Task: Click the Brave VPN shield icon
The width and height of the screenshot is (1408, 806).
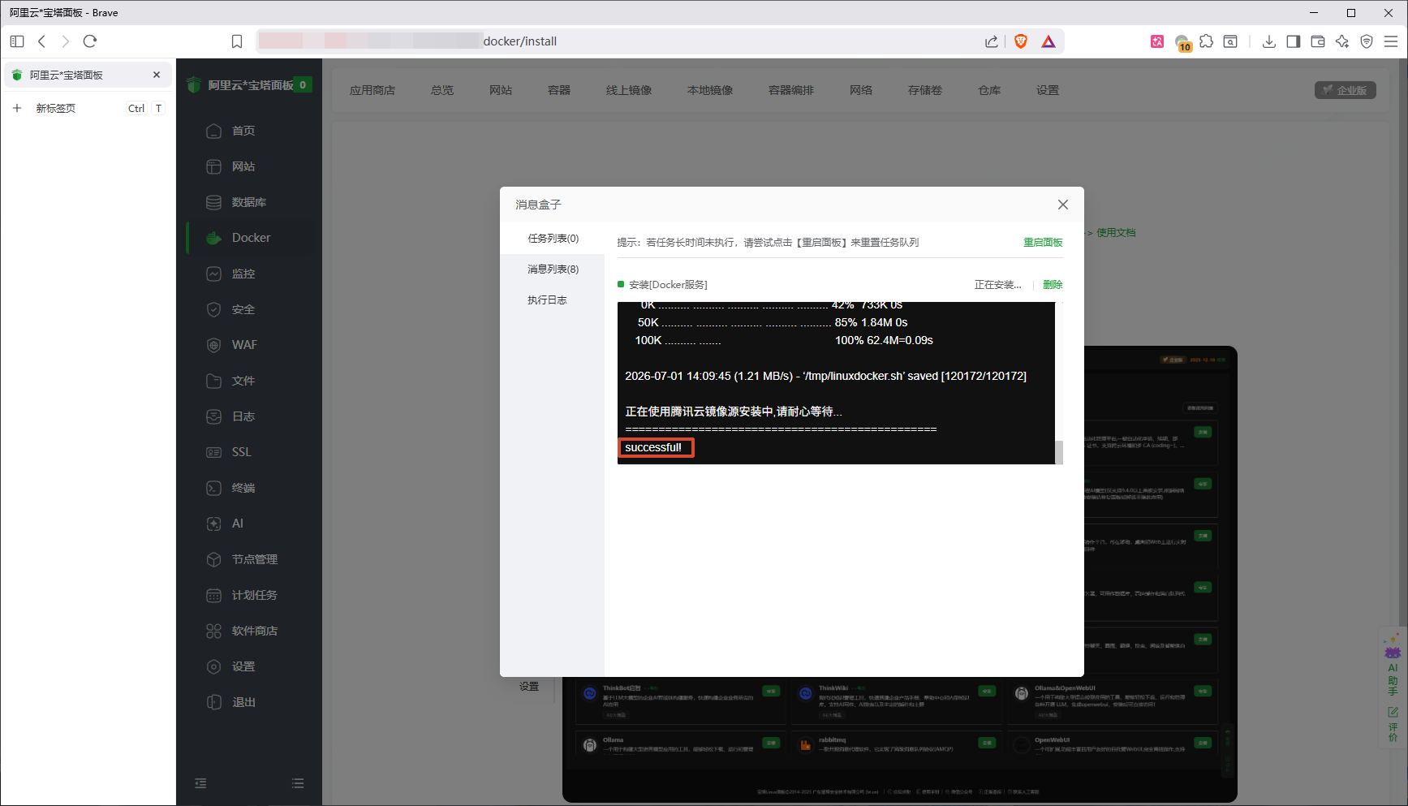Action: pyautogui.click(x=1367, y=41)
